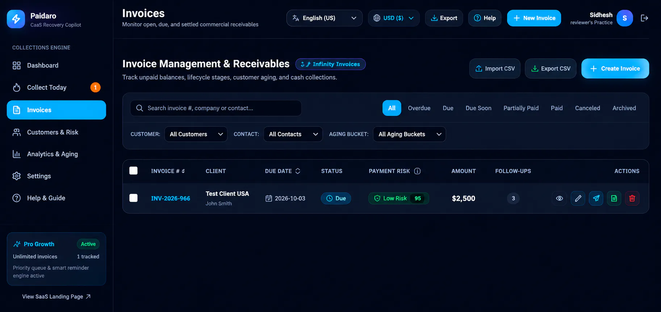Open the user avatar "S"

(625, 18)
